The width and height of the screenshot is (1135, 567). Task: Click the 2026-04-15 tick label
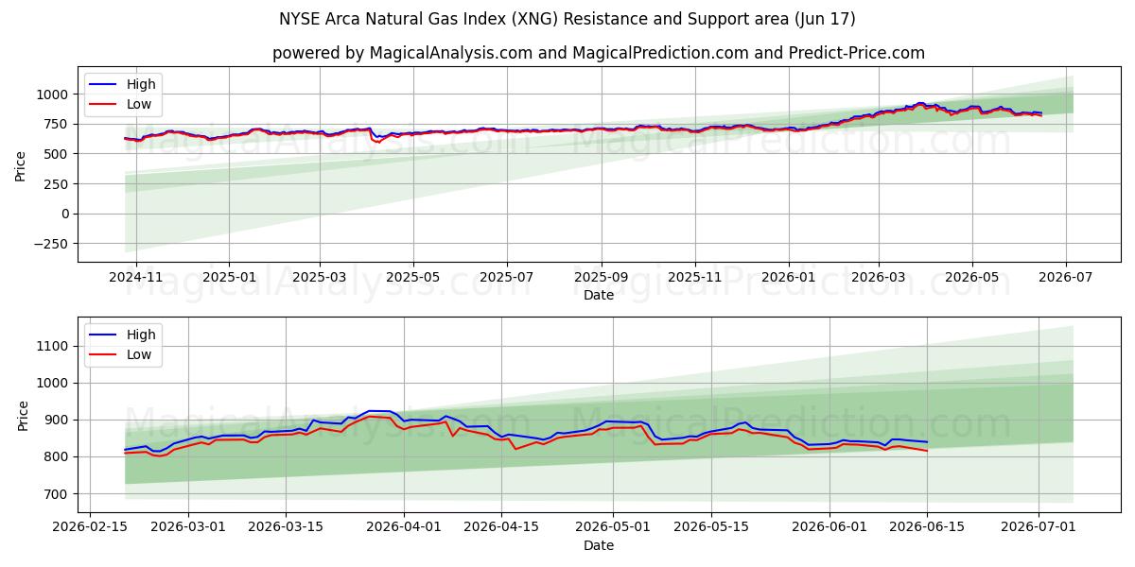501,527
